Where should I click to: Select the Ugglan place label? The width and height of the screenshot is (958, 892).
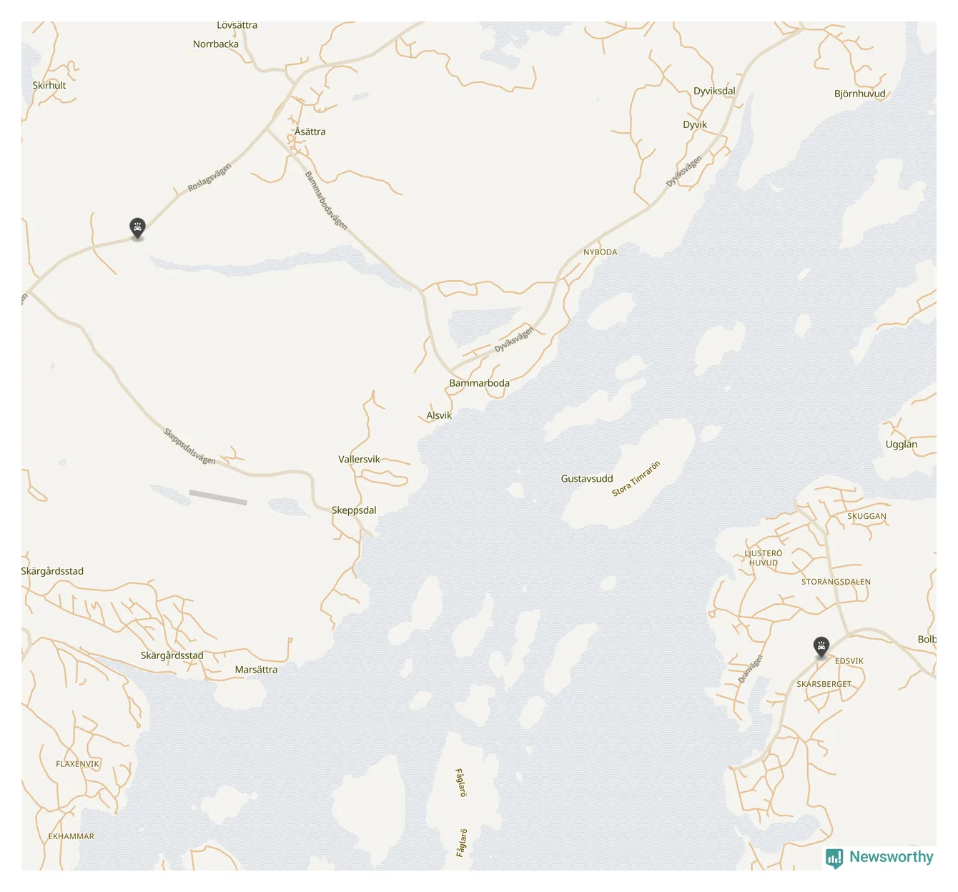click(x=901, y=445)
